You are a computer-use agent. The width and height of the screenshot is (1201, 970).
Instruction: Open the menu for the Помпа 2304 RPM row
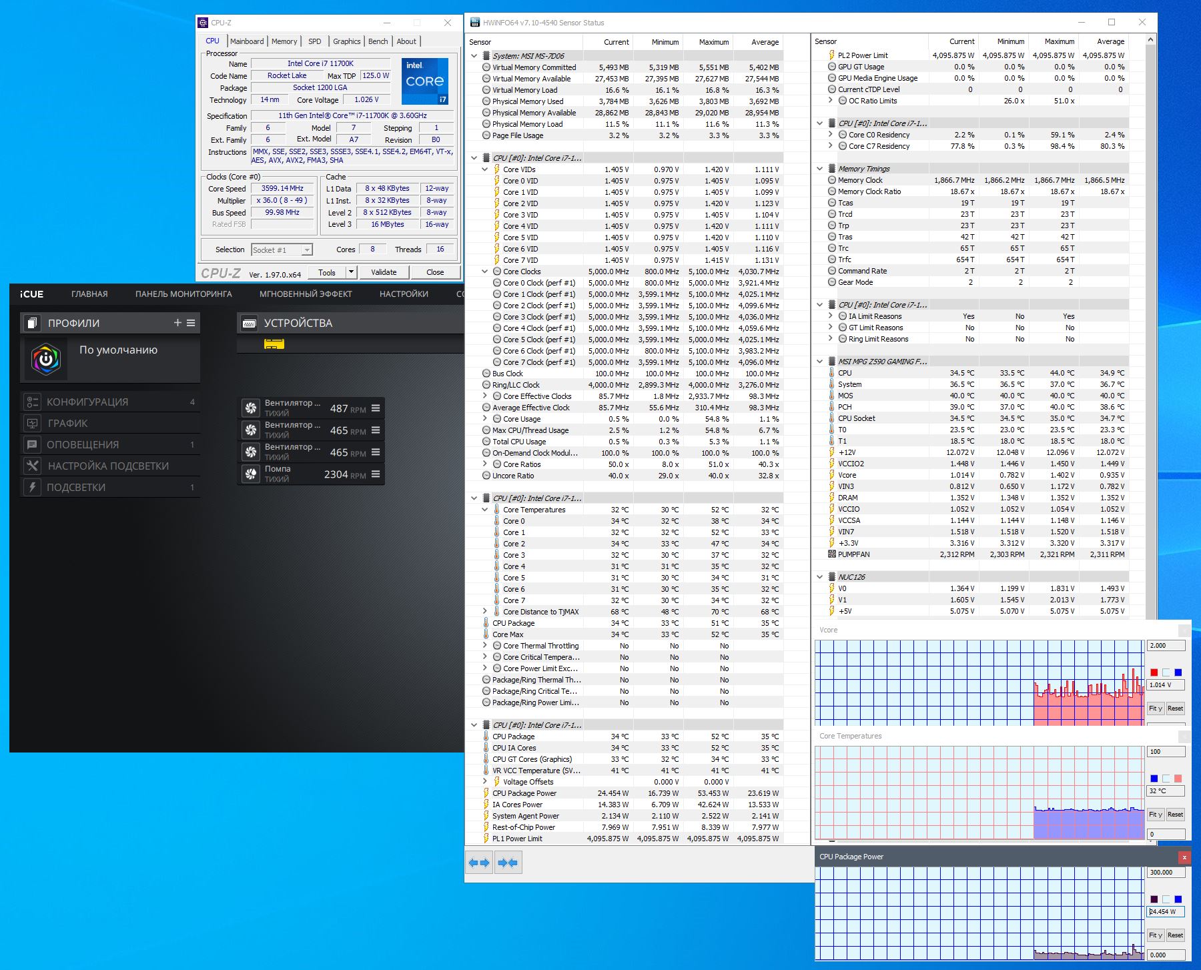[376, 474]
